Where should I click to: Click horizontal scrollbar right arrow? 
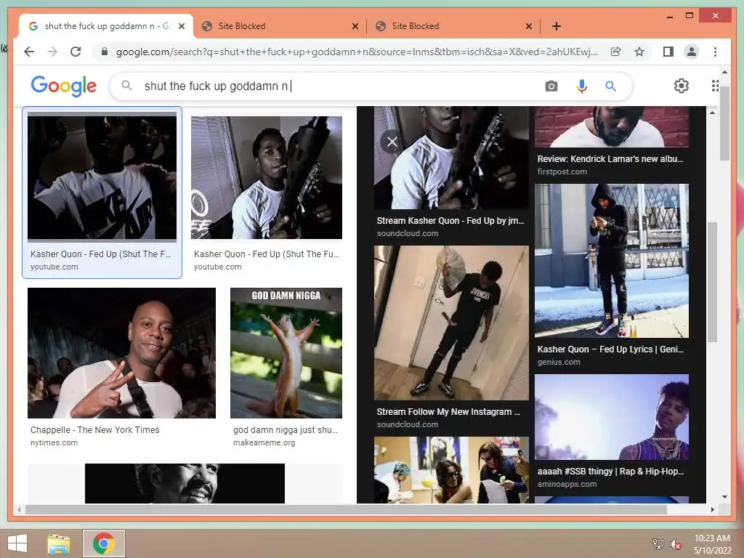pyautogui.click(x=712, y=509)
